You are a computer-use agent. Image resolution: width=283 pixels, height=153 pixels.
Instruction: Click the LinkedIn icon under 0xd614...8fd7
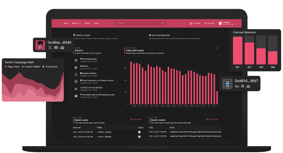point(237,86)
